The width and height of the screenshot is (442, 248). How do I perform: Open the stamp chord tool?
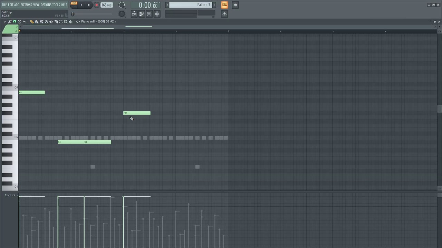[x=19, y=22]
